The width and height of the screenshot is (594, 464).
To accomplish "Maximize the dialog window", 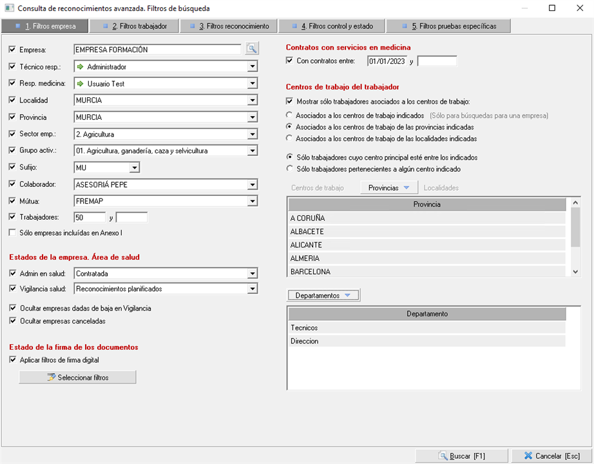I will [x=552, y=8].
